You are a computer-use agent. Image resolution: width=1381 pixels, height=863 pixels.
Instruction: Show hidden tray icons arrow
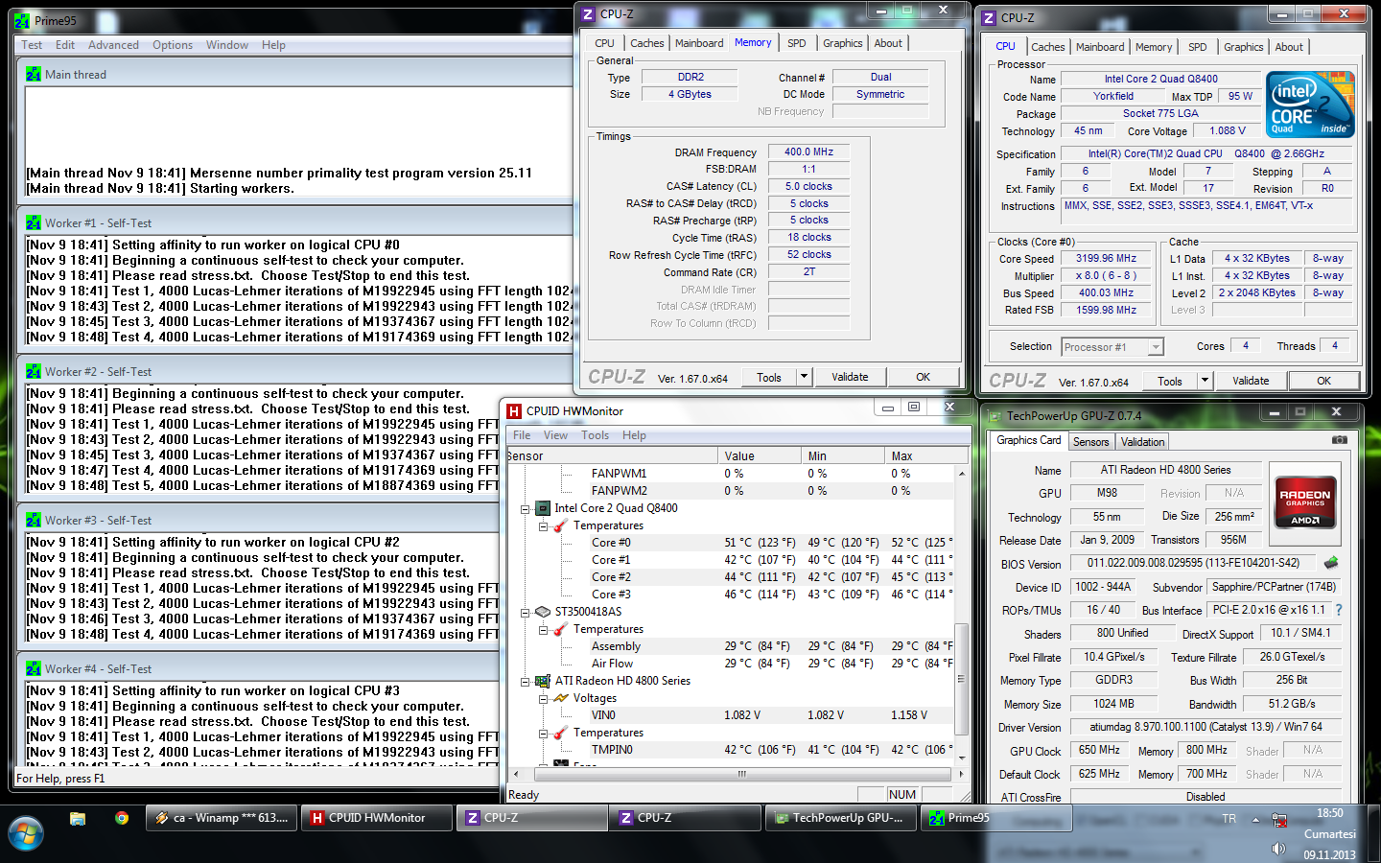coord(1255,820)
